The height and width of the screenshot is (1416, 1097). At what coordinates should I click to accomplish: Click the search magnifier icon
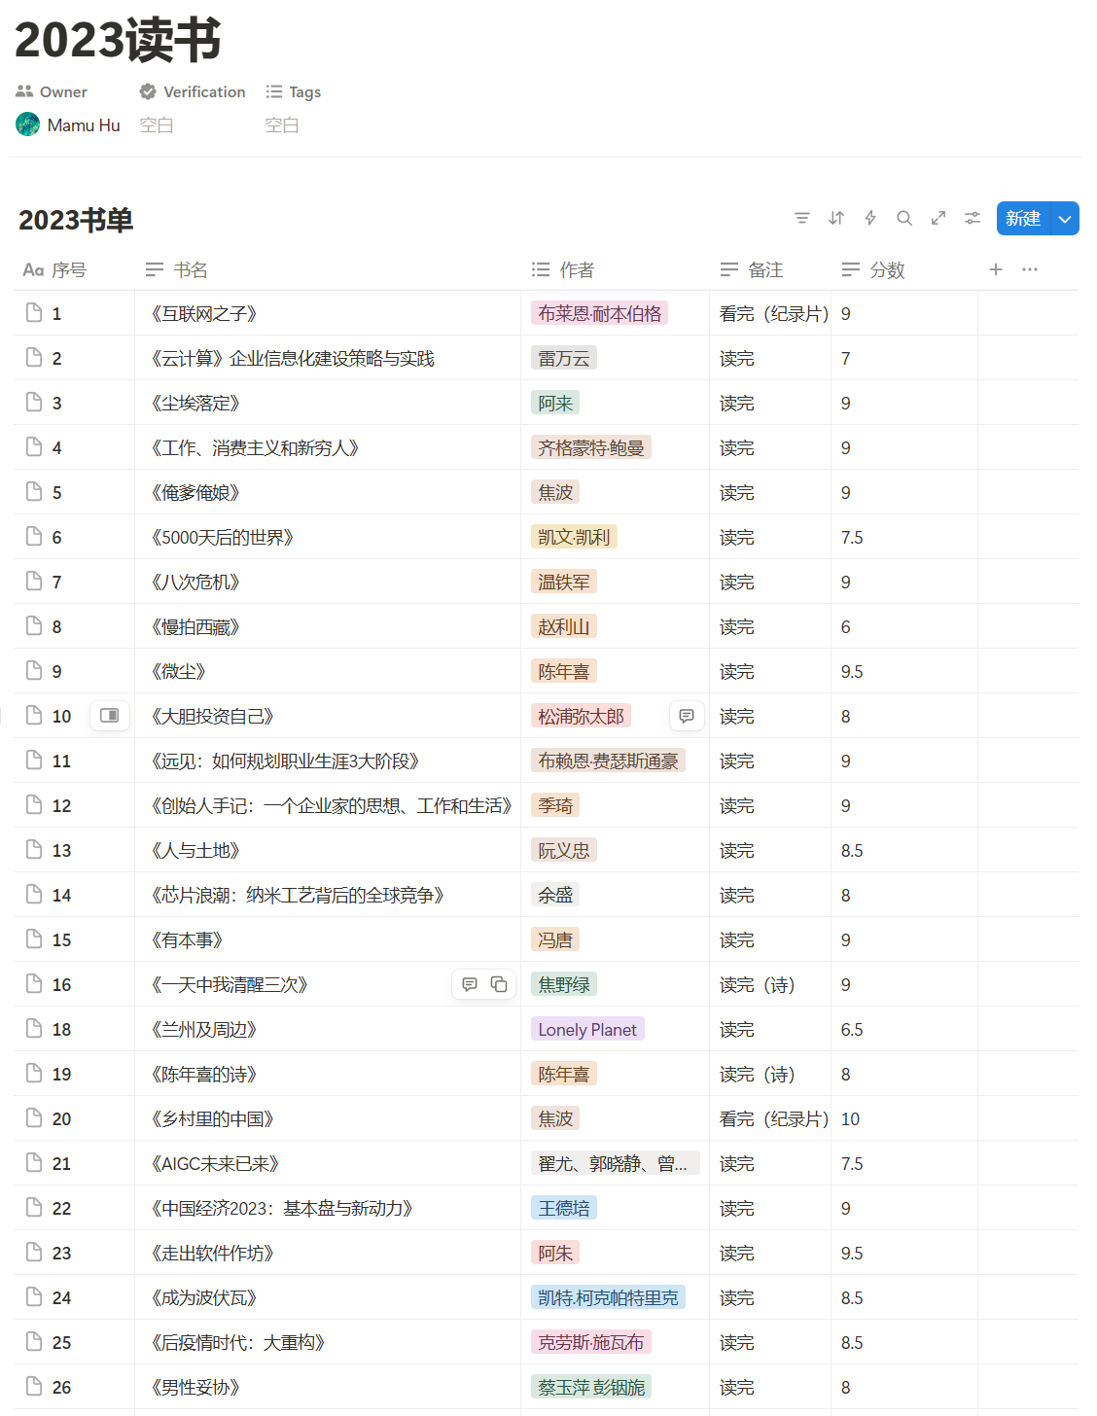point(904,218)
